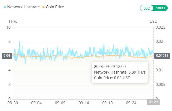This screenshot has width=172, height=111.
Task: Click the 09-24 date label
Action: (x=131, y=103)
